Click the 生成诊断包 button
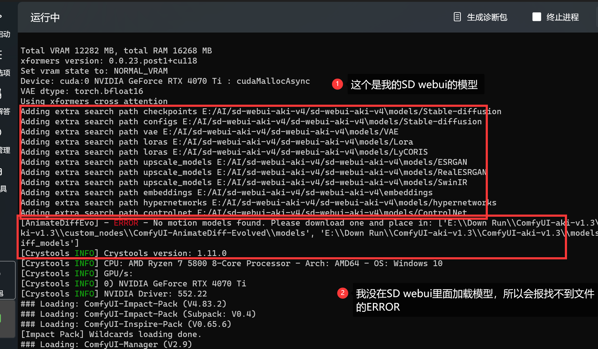Viewport: 598px width, 349px height. click(480, 17)
